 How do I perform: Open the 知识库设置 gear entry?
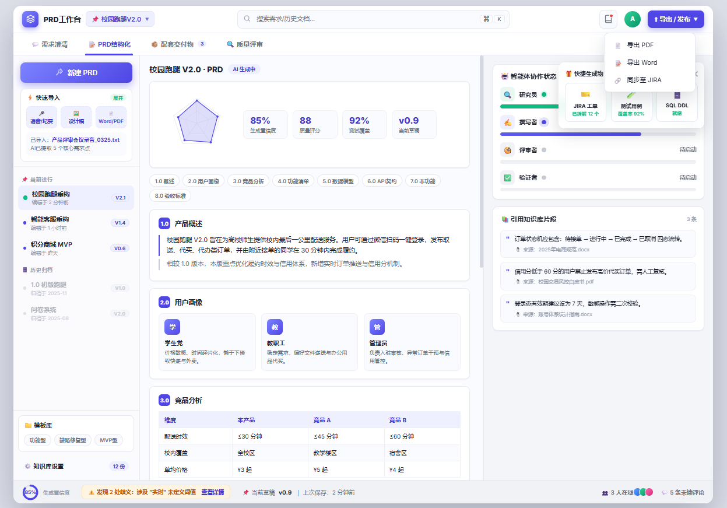[76, 466]
